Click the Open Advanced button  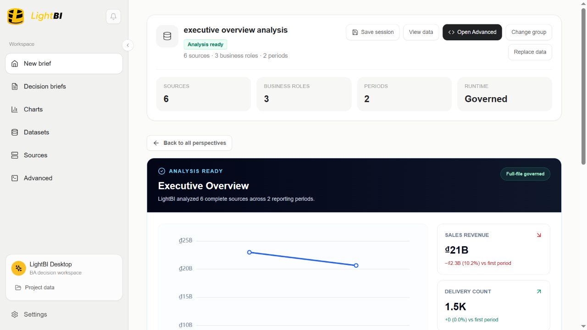pos(472,32)
